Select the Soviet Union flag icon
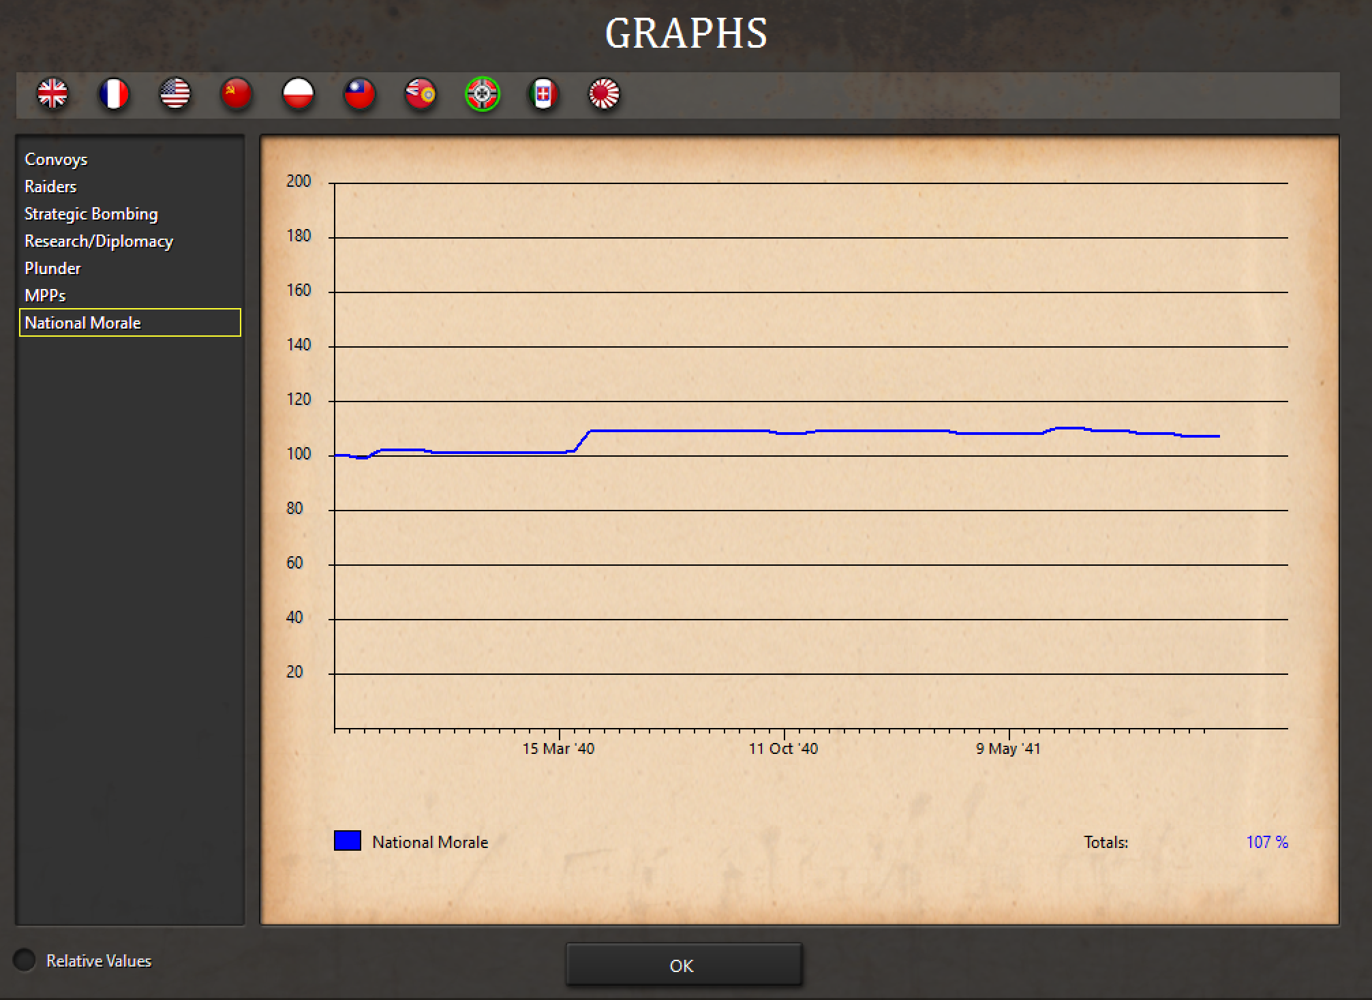The height and width of the screenshot is (1000, 1372). tap(237, 94)
